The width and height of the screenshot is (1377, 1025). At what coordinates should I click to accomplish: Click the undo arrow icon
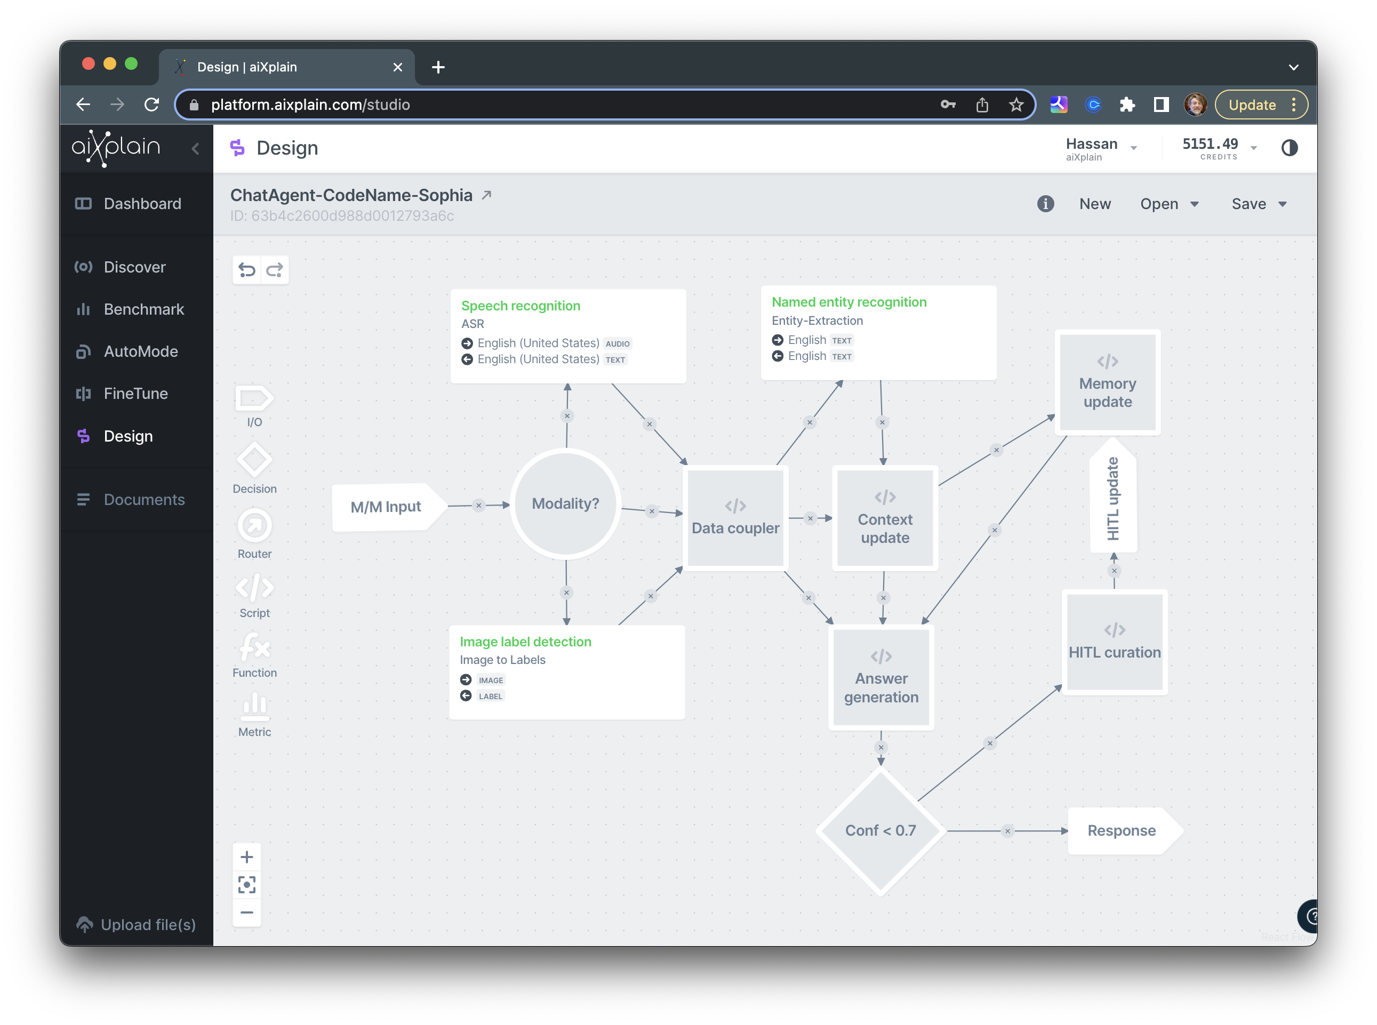[x=246, y=270]
